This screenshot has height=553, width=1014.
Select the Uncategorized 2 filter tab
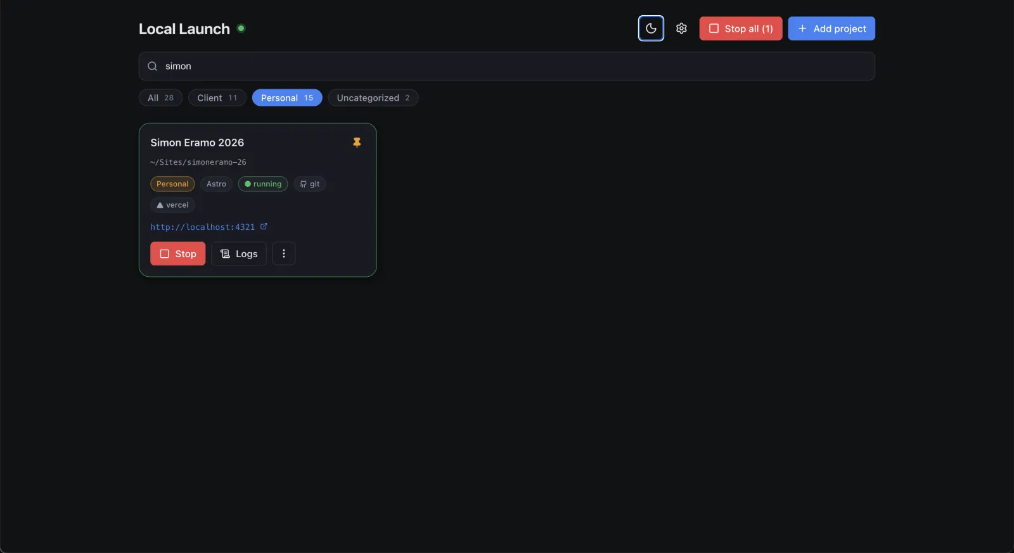coord(373,98)
